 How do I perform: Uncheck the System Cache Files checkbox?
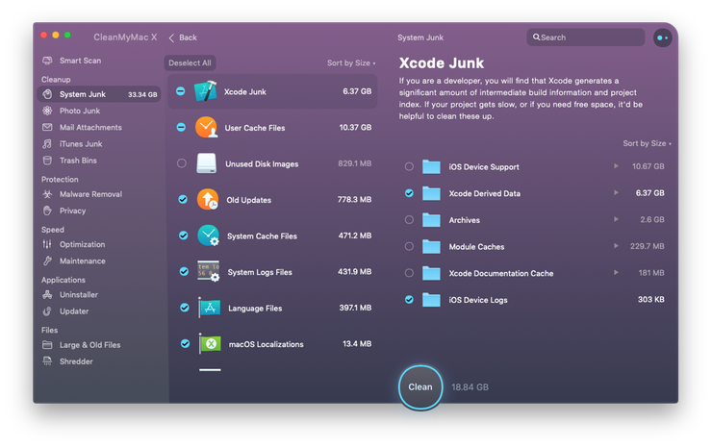point(184,236)
